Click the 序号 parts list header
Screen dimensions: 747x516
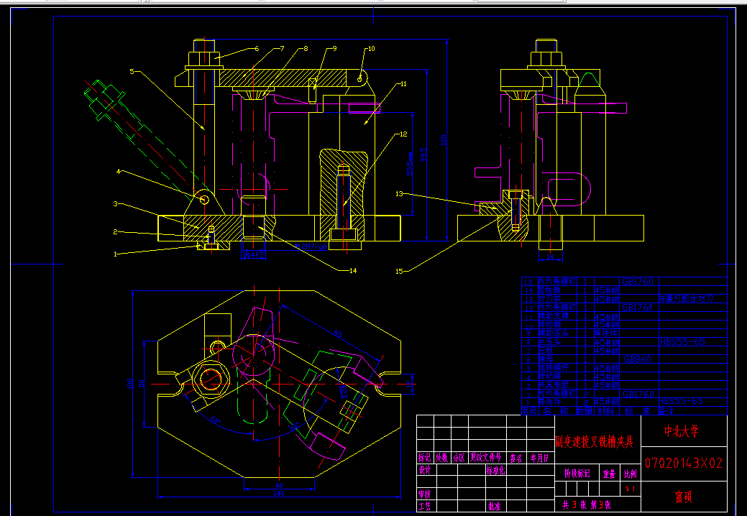pyautogui.click(x=529, y=411)
